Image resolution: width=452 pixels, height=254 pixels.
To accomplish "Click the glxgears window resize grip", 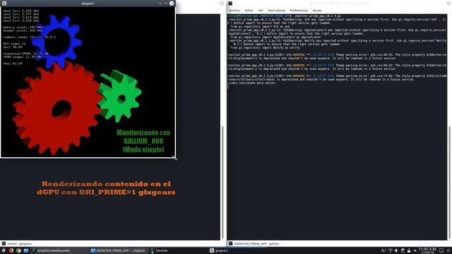I will (x=174, y=157).
